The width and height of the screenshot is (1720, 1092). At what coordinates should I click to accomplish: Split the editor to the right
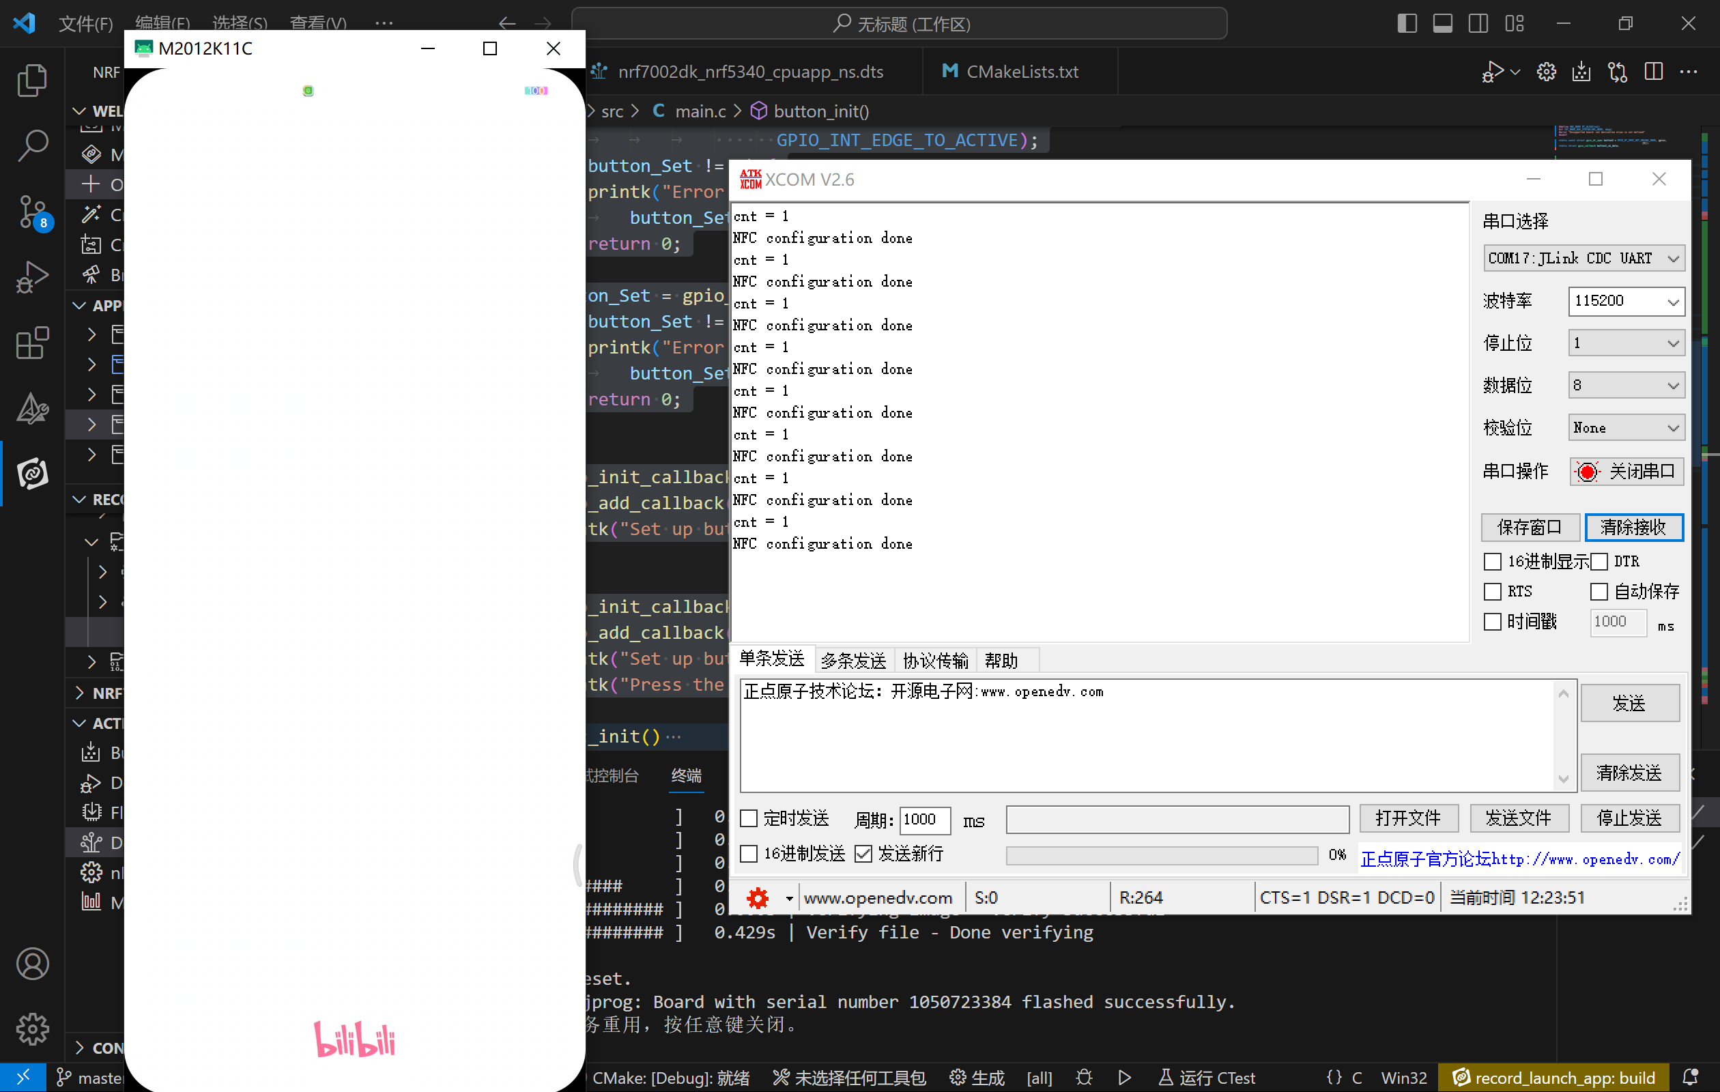pyautogui.click(x=1653, y=72)
